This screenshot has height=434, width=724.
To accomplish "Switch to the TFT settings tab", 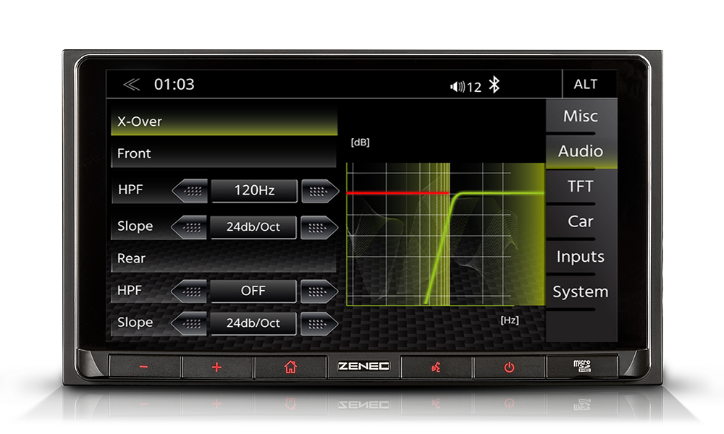I will click(581, 187).
